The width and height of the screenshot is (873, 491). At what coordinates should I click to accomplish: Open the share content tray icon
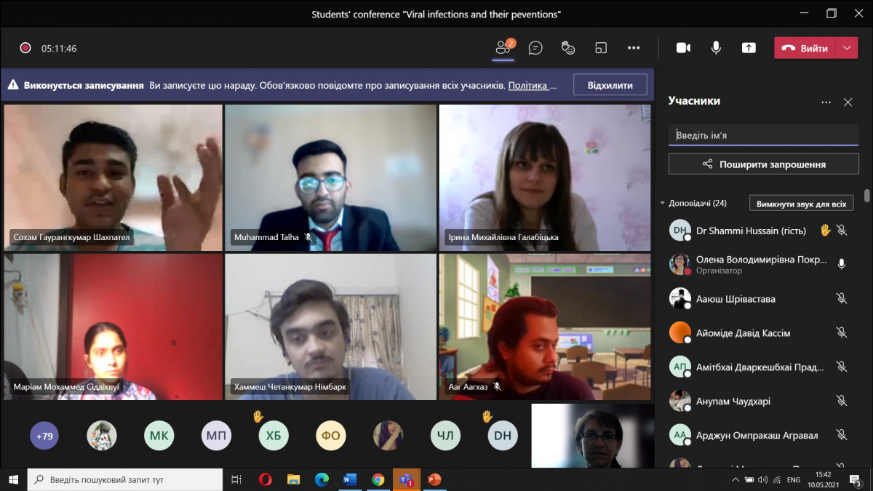coord(749,48)
